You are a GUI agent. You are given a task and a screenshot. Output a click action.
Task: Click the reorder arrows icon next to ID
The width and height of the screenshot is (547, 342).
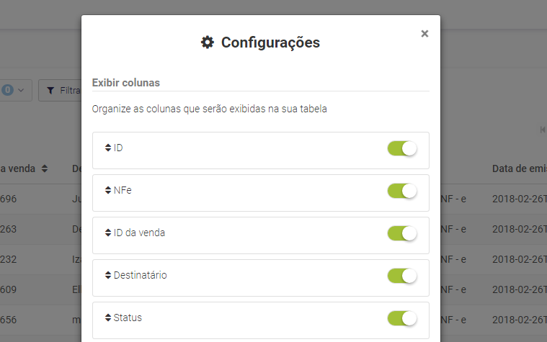point(108,148)
